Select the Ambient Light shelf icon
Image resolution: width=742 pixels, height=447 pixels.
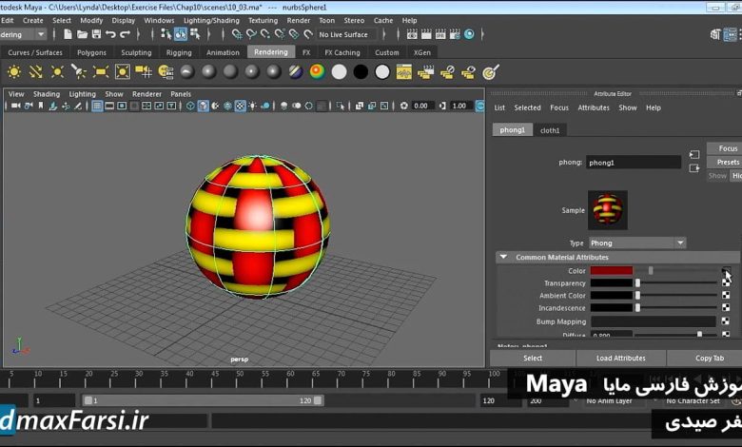14,71
